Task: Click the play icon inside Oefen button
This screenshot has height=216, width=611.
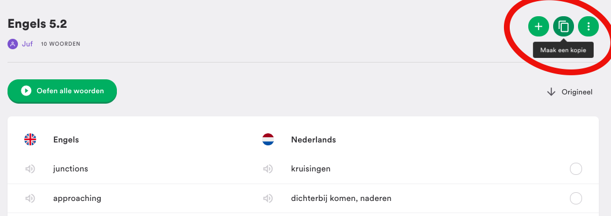Action: [26, 91]
